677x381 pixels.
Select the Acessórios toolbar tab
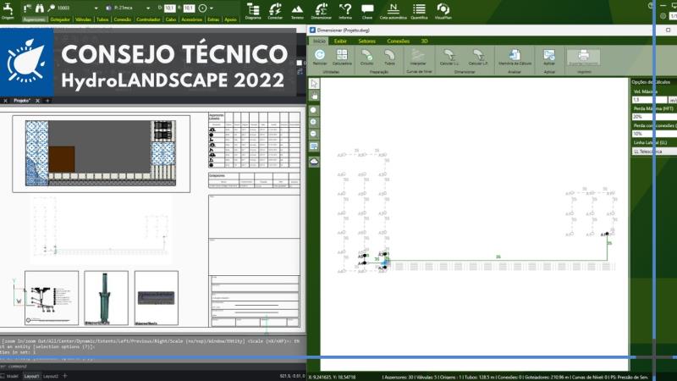point(192,19)
